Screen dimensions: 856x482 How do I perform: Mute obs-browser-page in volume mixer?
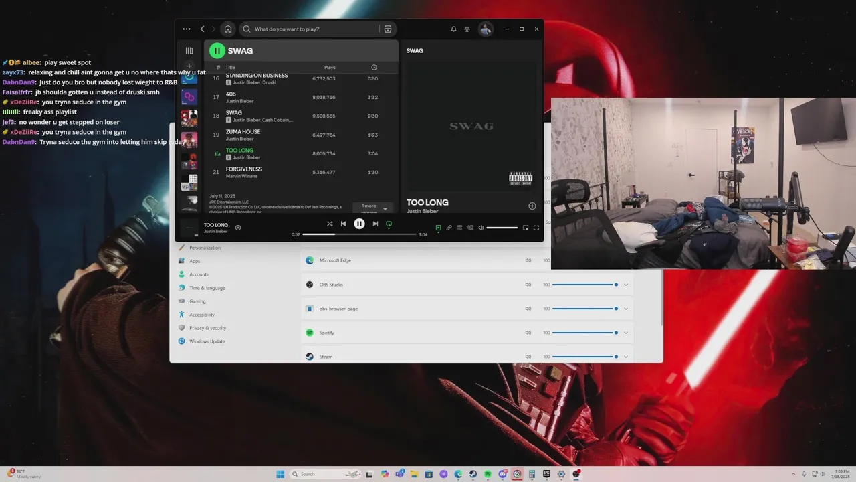click(x=528, y=309)
